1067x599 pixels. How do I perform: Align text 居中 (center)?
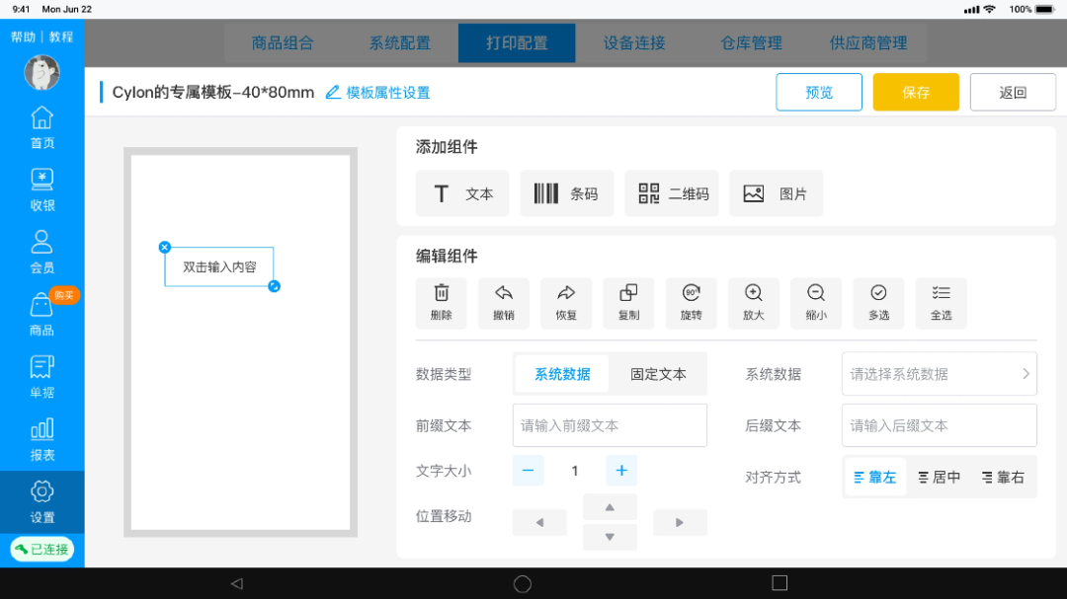click(940, 478)
